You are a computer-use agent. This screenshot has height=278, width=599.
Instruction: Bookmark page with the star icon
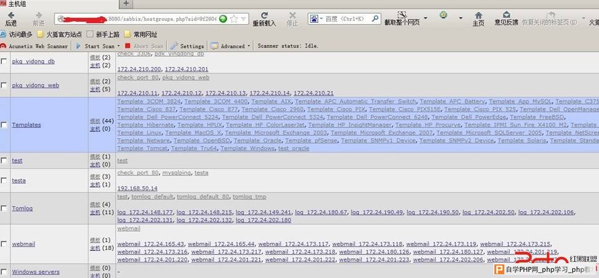(234, 19)
